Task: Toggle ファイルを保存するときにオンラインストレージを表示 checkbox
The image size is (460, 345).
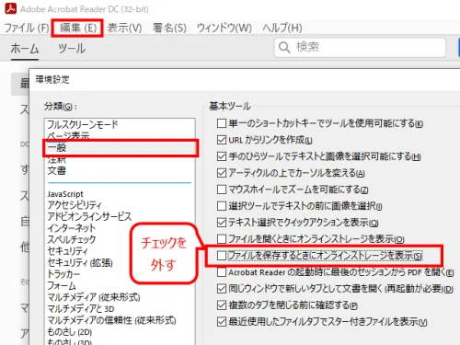Action: click(222, 256)
